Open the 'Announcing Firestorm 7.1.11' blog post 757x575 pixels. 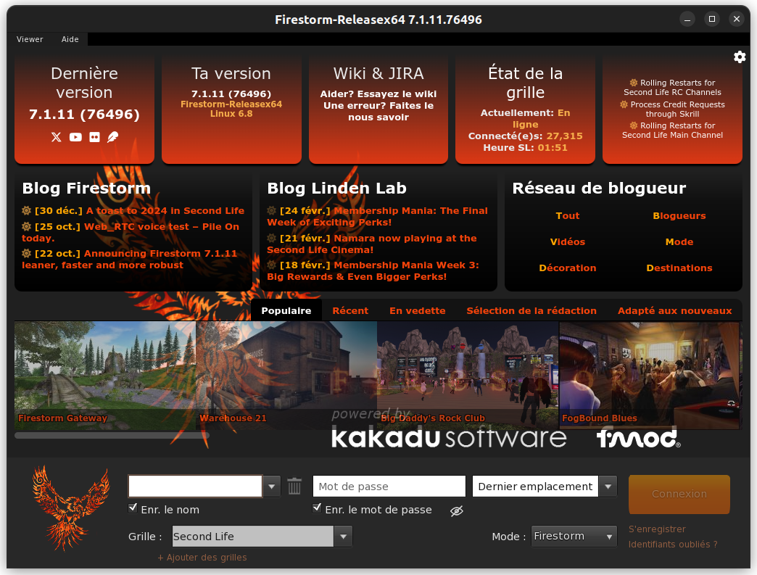pos(129,260)
